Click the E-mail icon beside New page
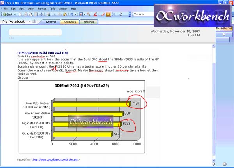 pyautogui.click(x=26, y=14)
